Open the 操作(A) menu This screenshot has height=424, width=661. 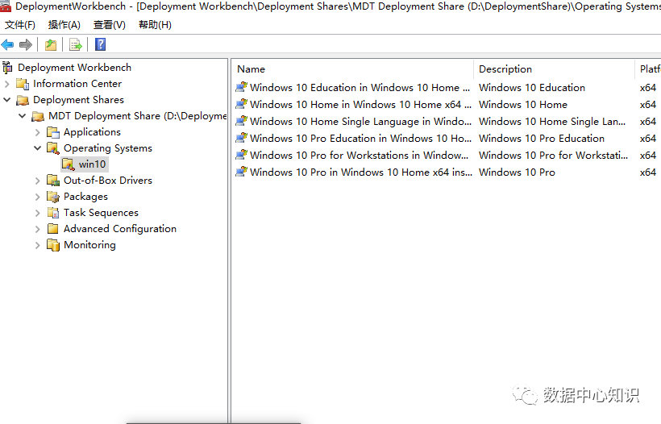pos(64,25)
